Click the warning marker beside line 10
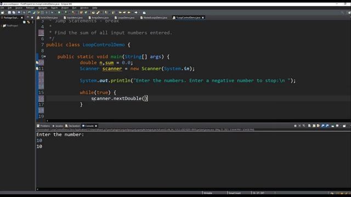 click(37, 62)
